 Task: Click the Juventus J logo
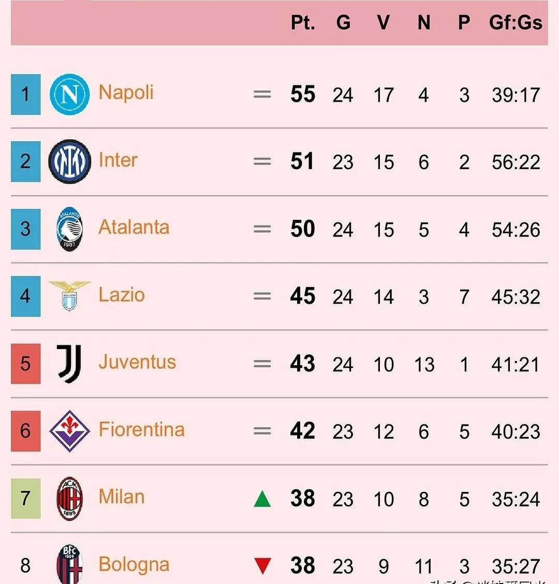(x=69, y=364)
